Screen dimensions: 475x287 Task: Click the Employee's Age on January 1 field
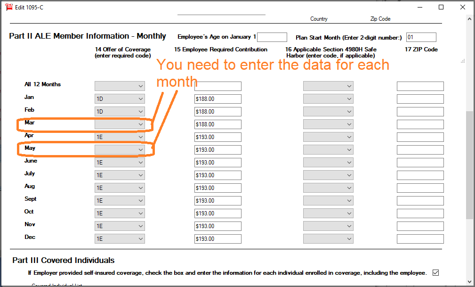[x=272, y=37]
